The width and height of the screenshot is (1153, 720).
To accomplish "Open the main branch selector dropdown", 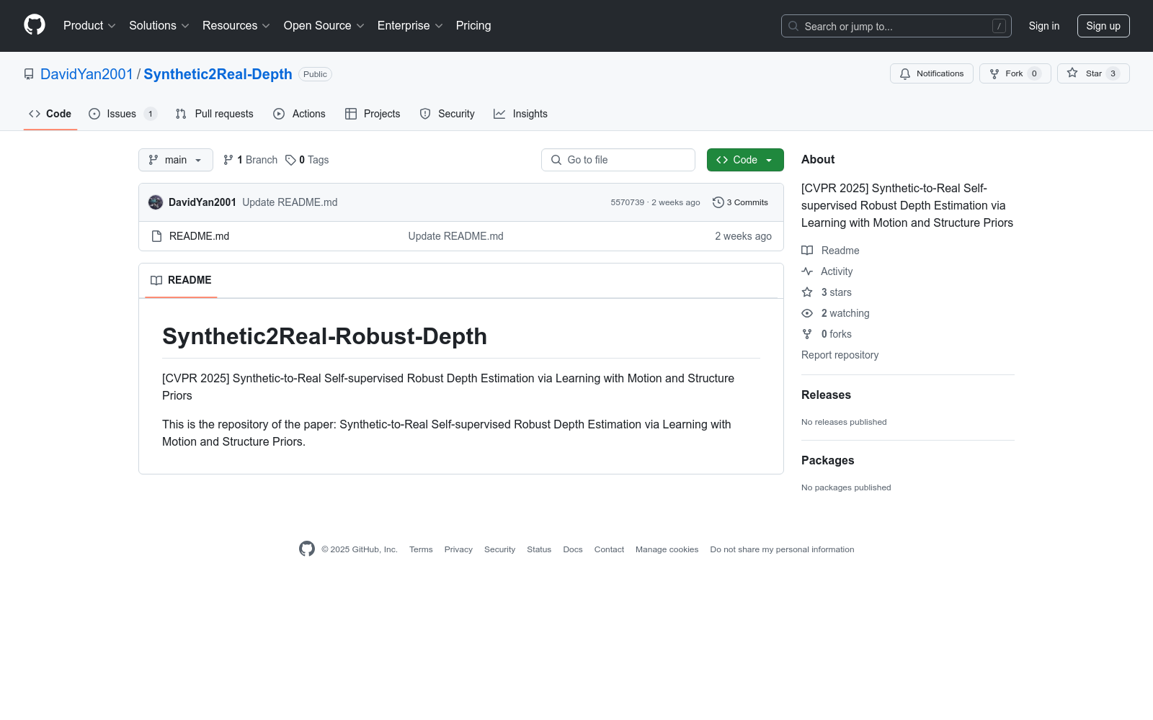I will tap(176, 160).
